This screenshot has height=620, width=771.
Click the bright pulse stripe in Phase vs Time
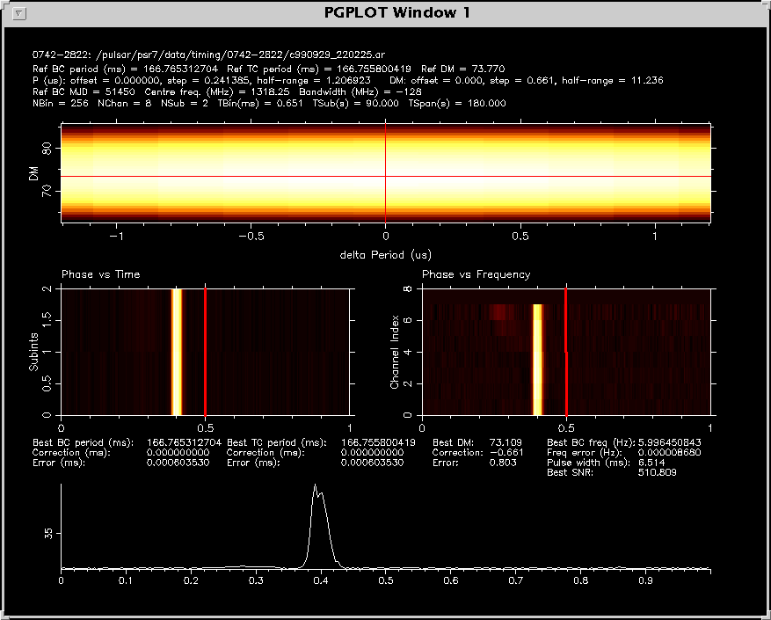(x=177, y=352)
